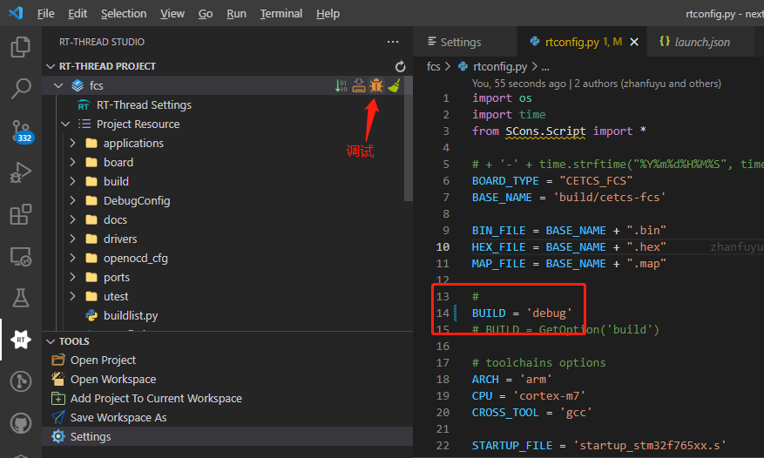Click Add Project To Current Workspace icon
This screenshot has height=458, width=764.
58,398
